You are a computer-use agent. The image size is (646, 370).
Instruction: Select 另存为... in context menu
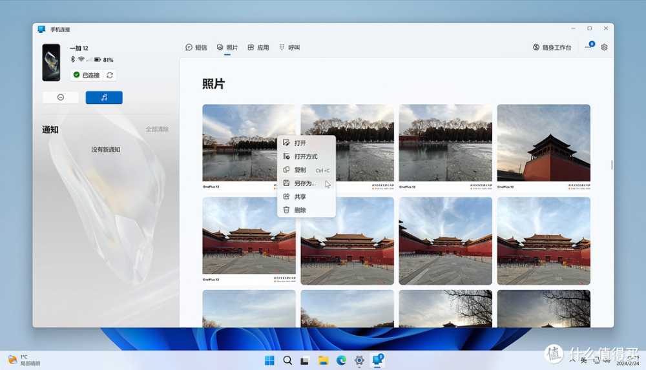tap(306, 183)
